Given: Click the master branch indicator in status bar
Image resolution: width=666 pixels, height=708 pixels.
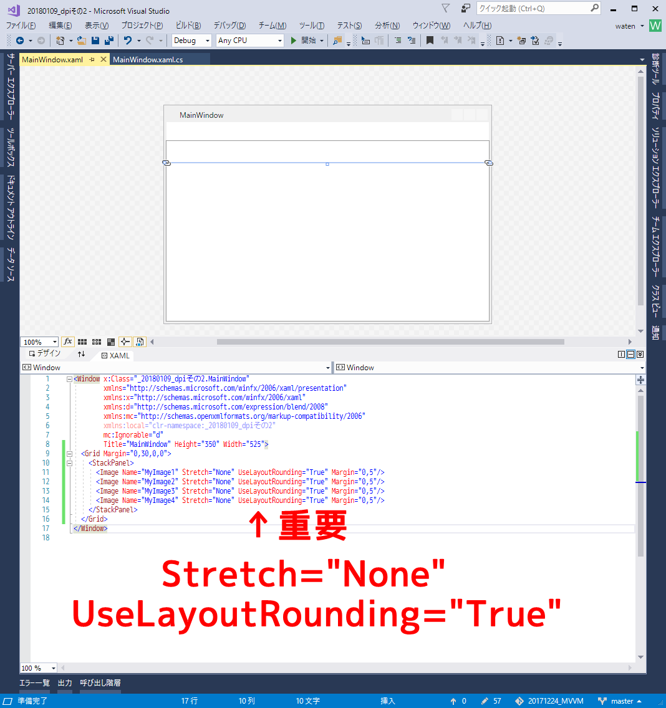Looking at the screenshot, I should (620, 701).
